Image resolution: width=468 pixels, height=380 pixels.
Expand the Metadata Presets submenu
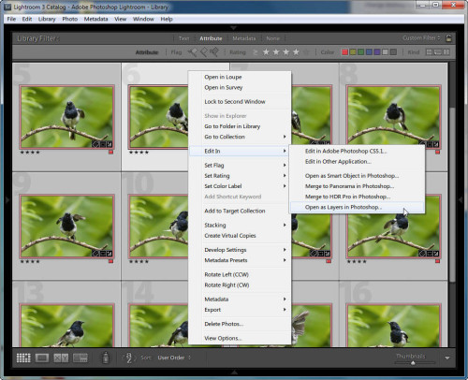coord(240,260)
